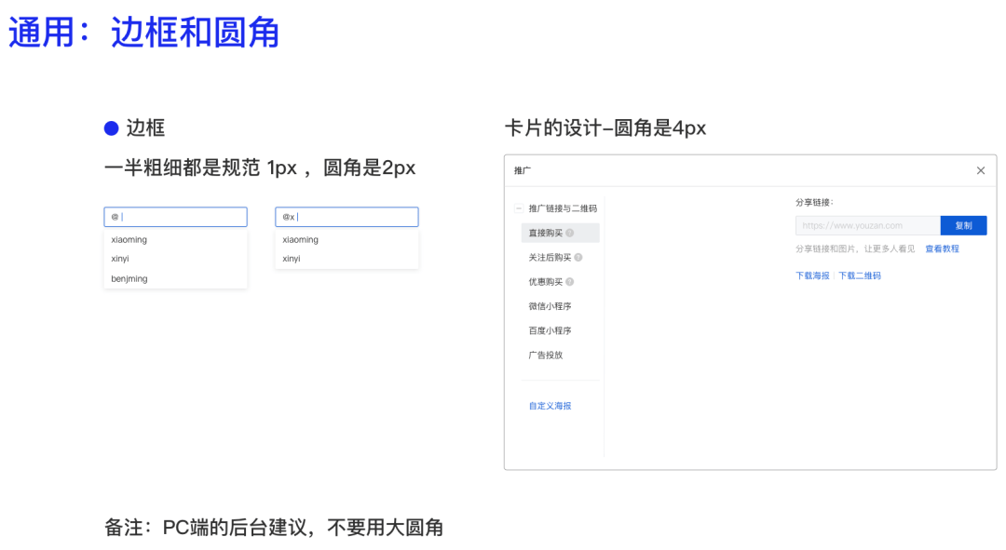Open the 查看教程 link
This screenshot has height=550, width=1006.
[942, 248]
